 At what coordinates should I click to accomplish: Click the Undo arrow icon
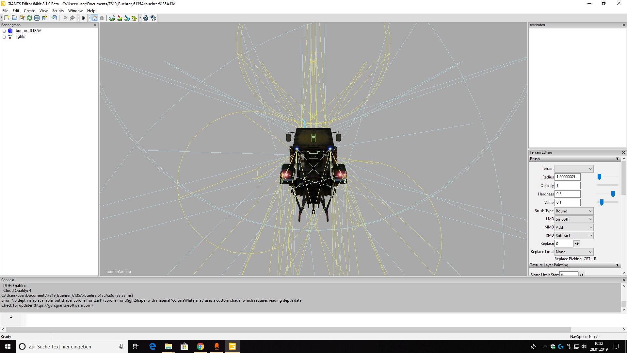click(64, 18)
